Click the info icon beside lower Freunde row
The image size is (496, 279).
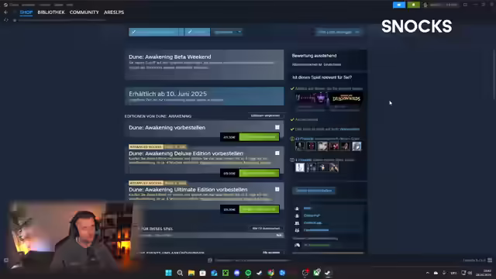pyautogui.click(x=292, y=160)
